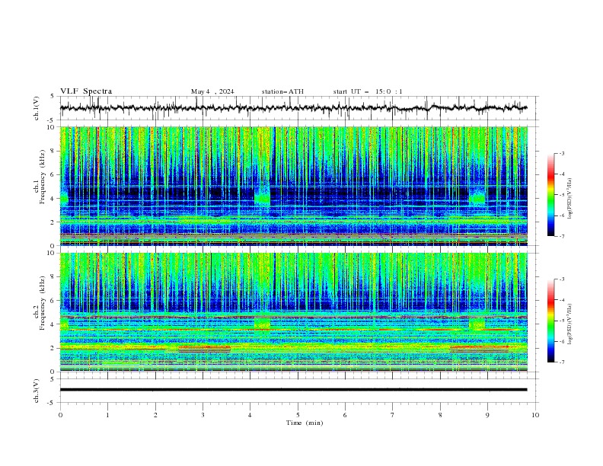Click the time axis tick label '7'
The image size is (603, 466).
(393, 415)
